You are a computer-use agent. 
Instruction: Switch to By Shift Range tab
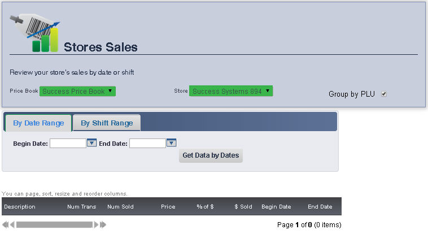click(107, 123)
